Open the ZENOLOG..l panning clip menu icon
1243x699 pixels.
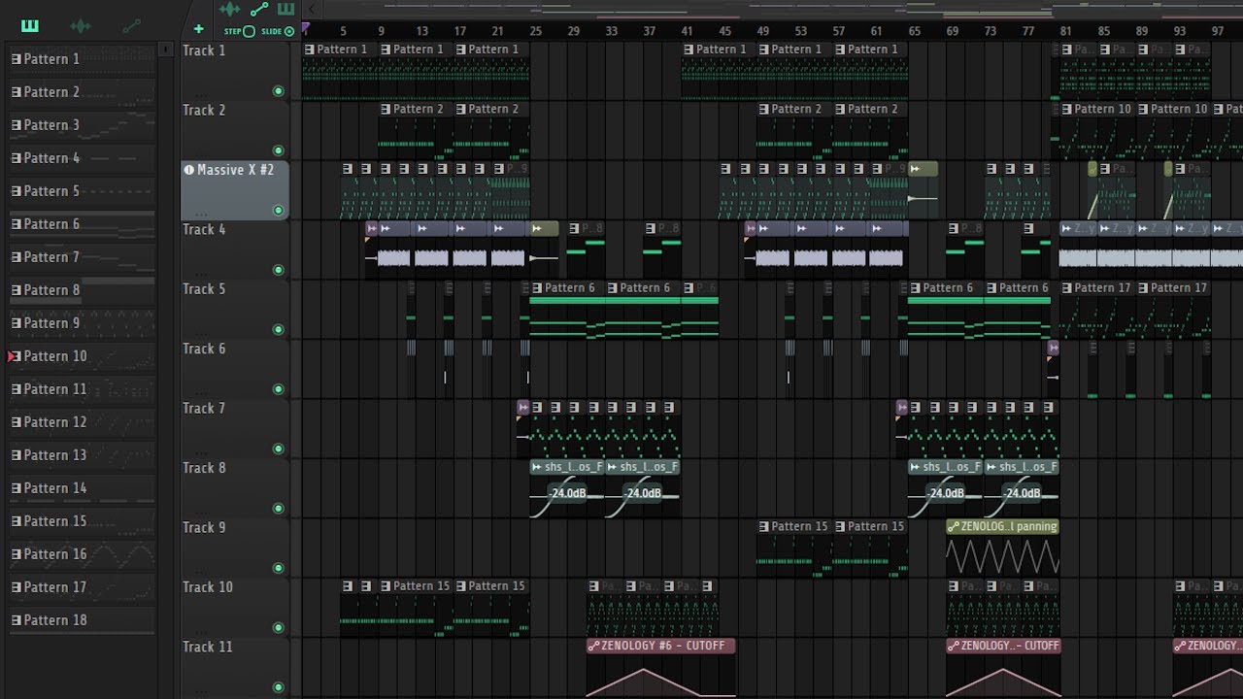pyautogui.click(x=954, y=526)
